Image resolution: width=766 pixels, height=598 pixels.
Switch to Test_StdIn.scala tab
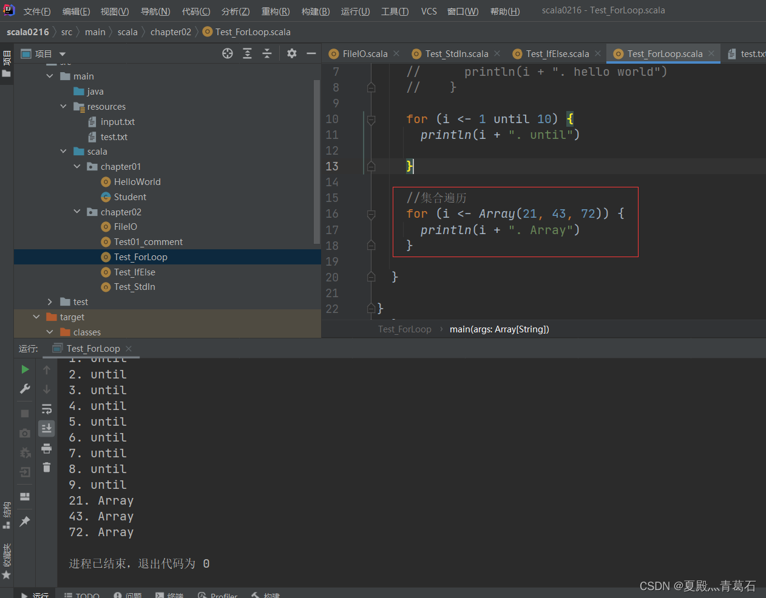click(456, 54)
